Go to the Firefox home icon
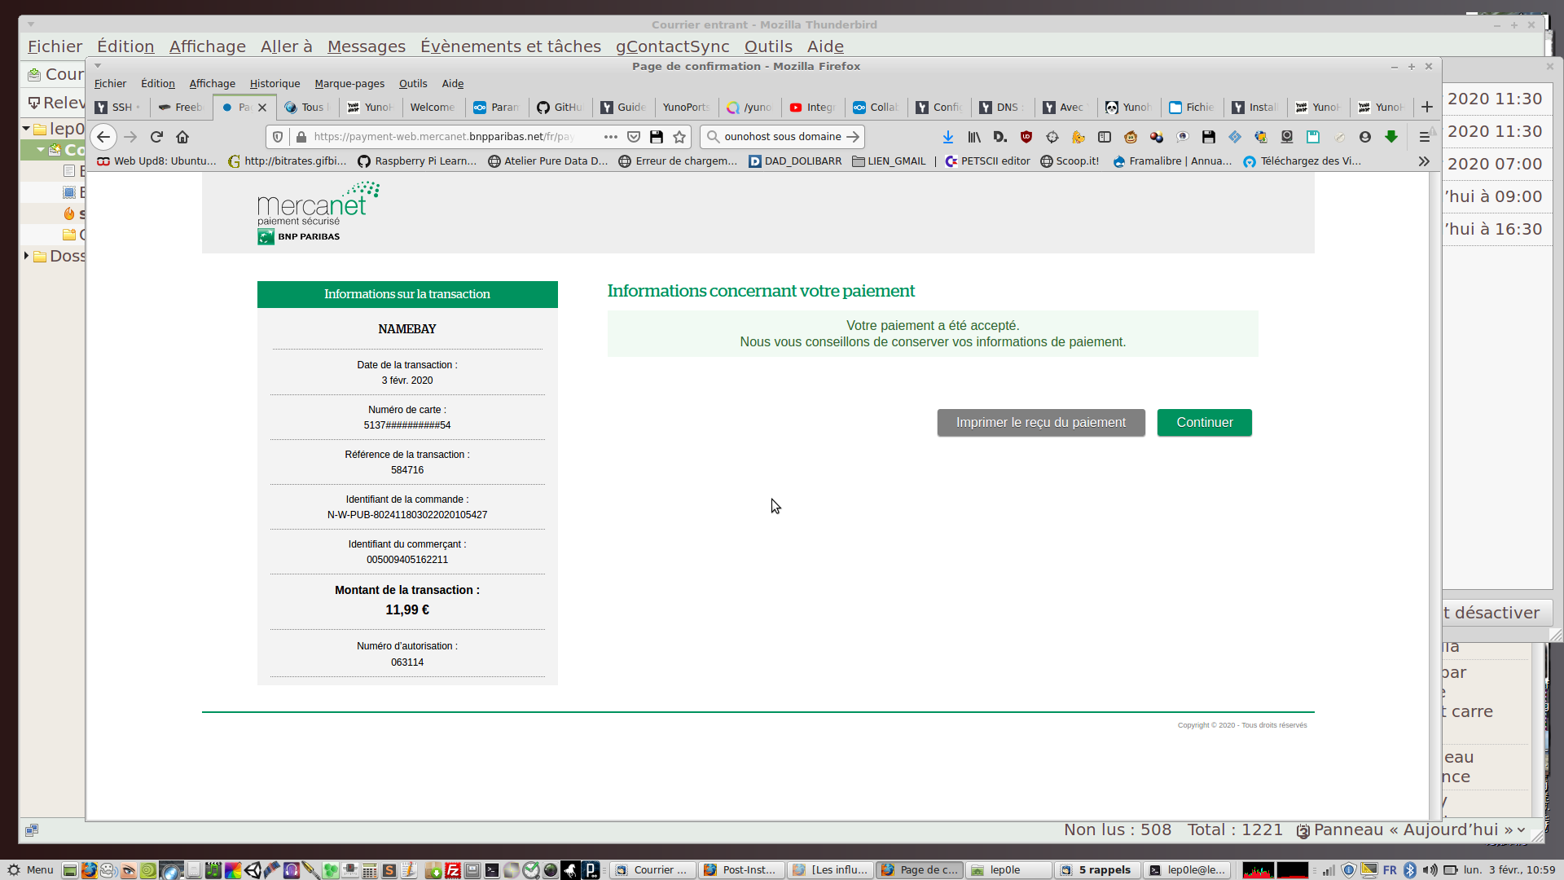 [x=182, y=137]
